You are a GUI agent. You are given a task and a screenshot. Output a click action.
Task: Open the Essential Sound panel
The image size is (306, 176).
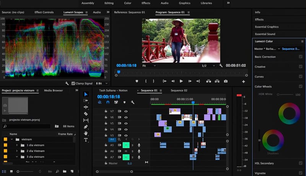265,34
